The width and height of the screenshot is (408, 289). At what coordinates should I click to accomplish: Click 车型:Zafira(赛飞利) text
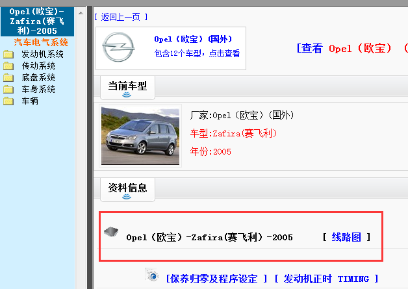click(233, 133)
